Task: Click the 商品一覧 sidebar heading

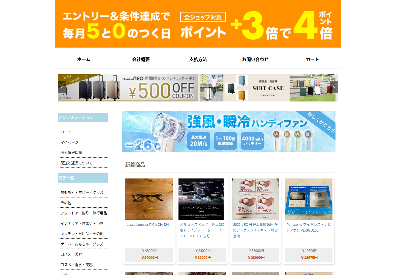Action: click(x=83, y=178)
